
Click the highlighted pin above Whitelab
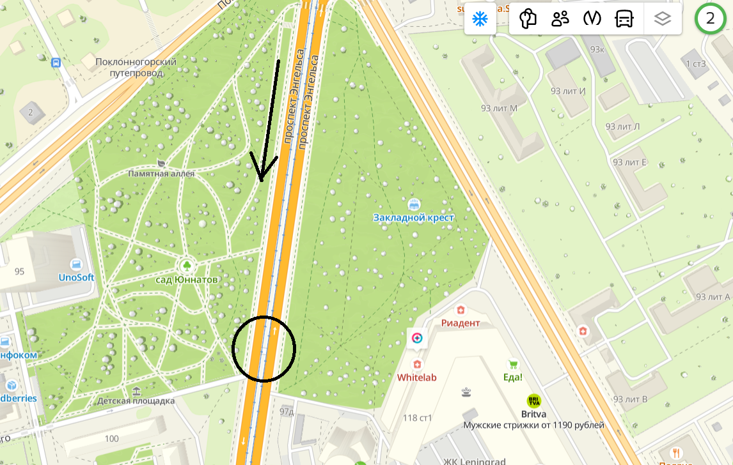417,338
